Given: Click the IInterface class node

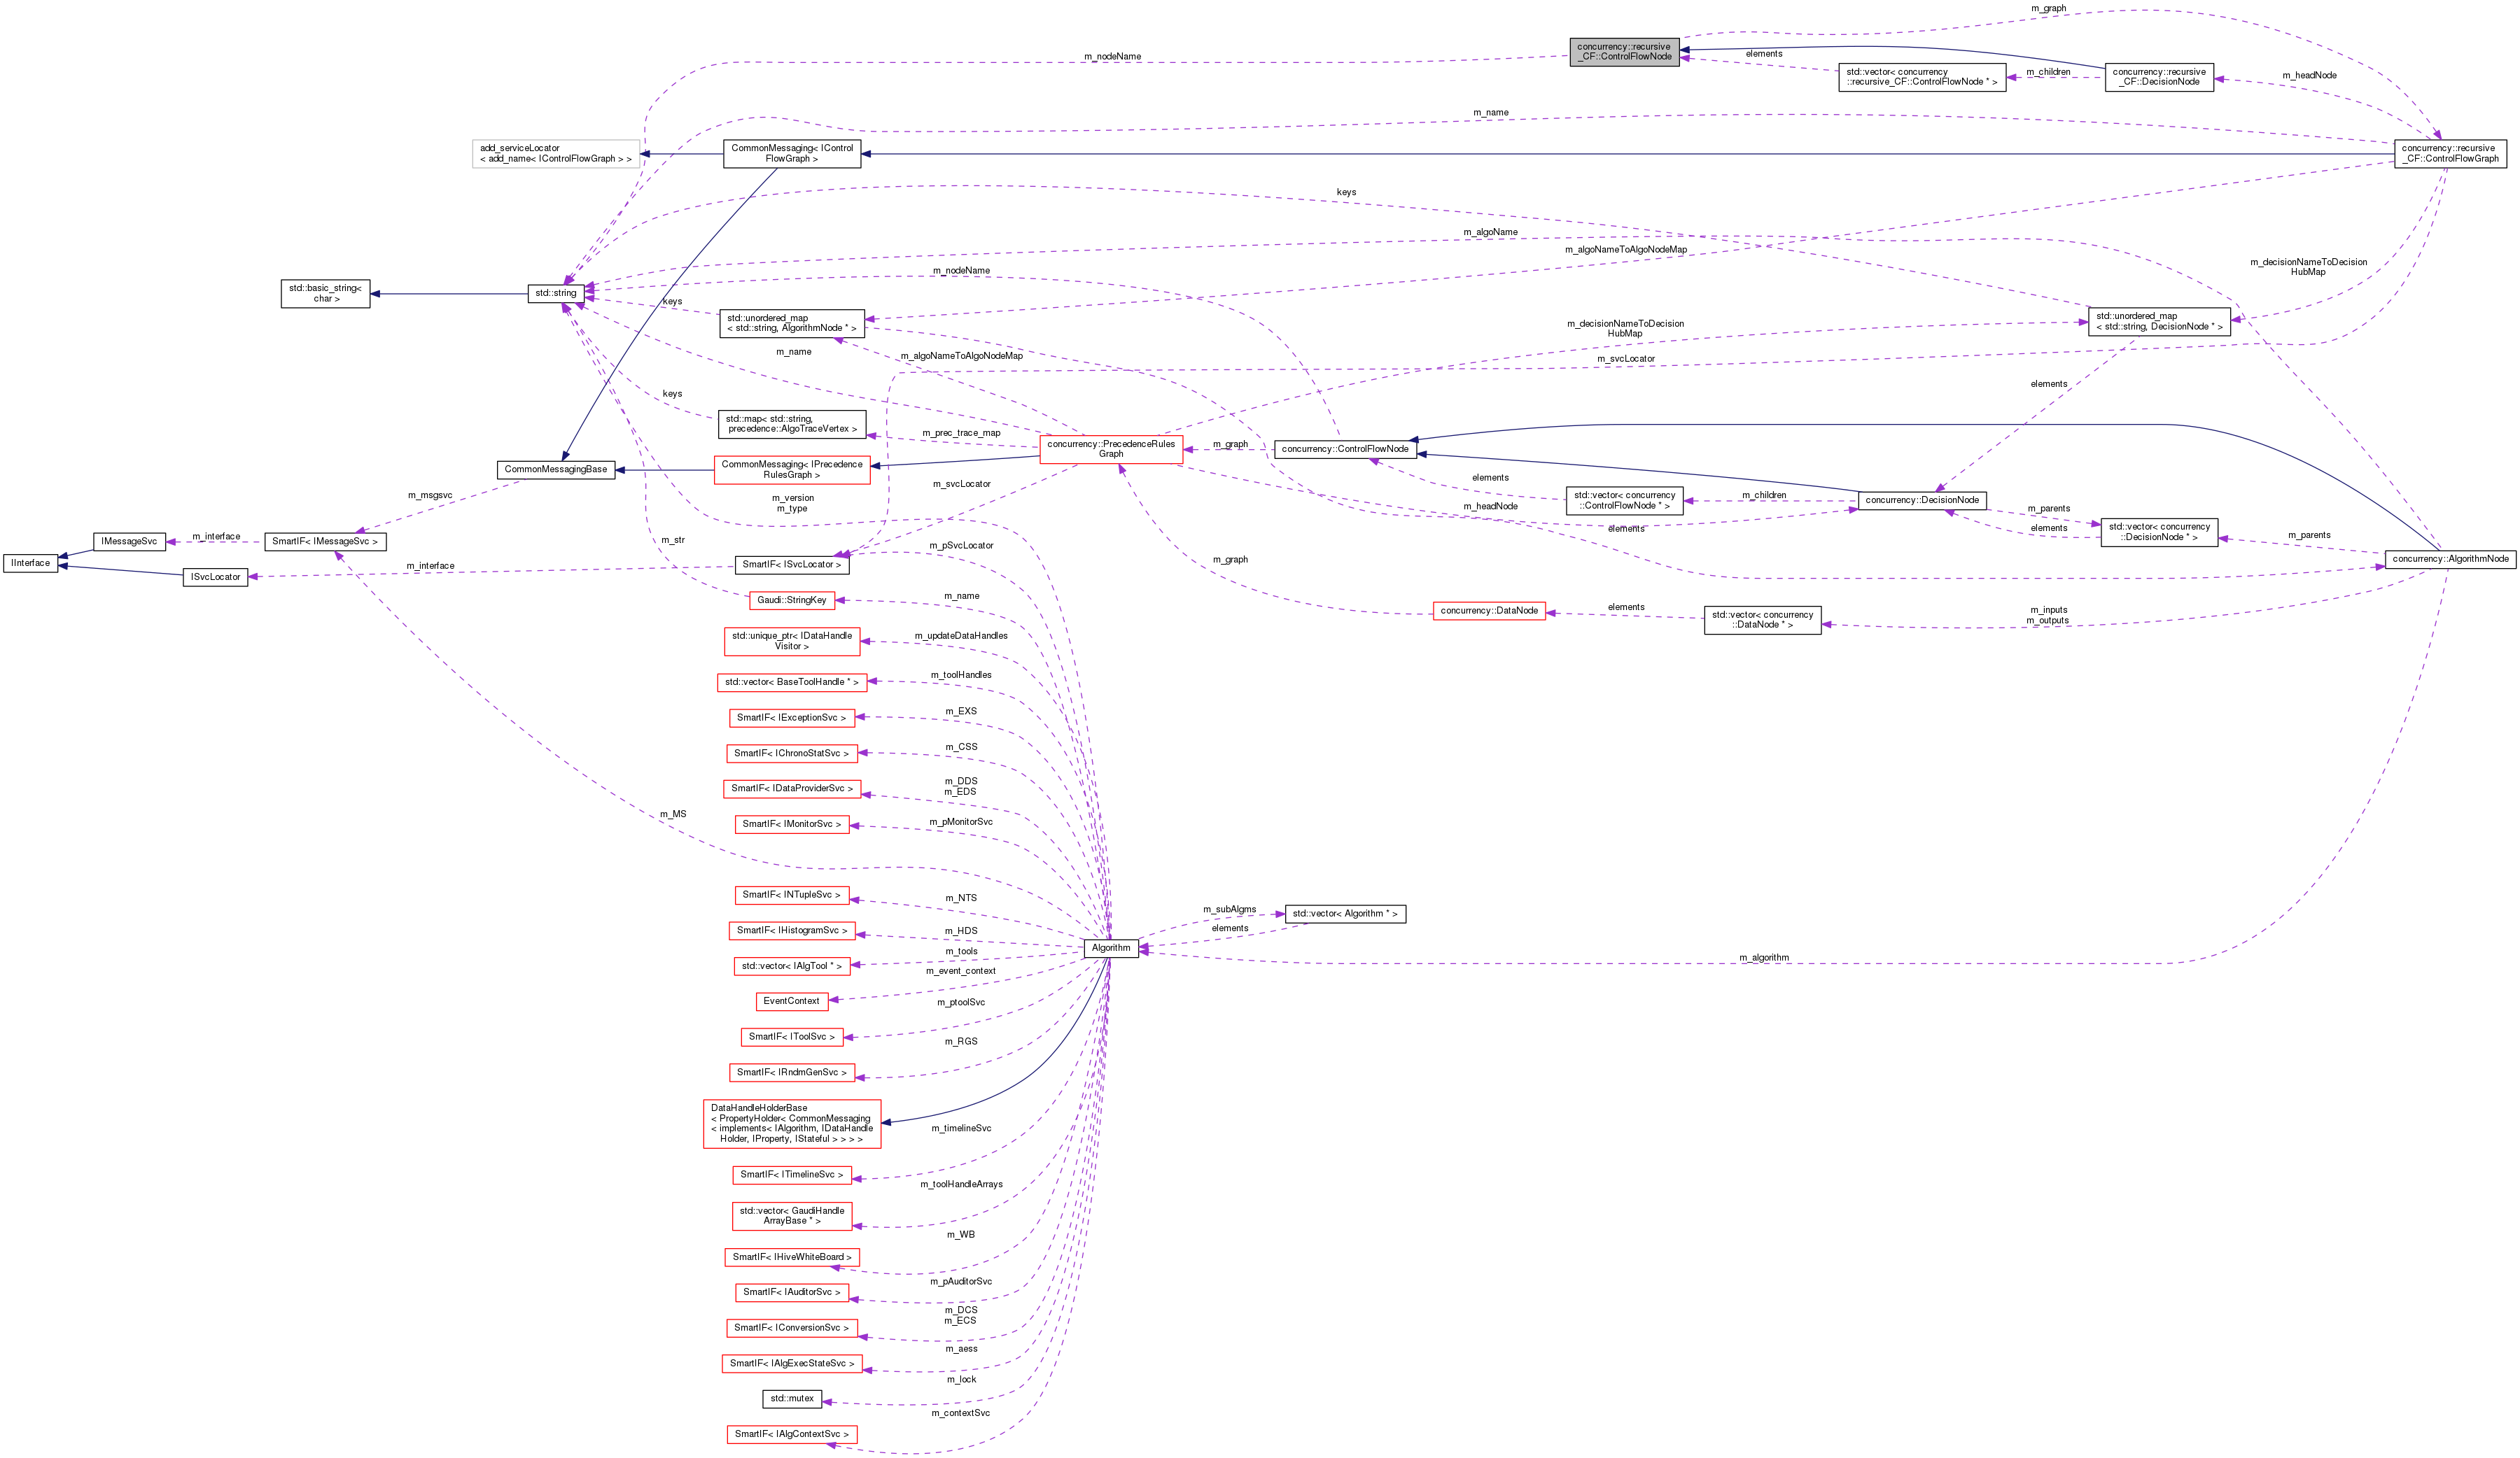Looking at the screenshot, I should pos(30,562).
